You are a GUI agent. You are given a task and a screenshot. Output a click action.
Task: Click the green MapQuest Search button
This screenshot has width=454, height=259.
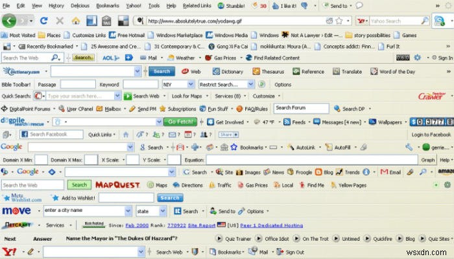pos(79,185)
